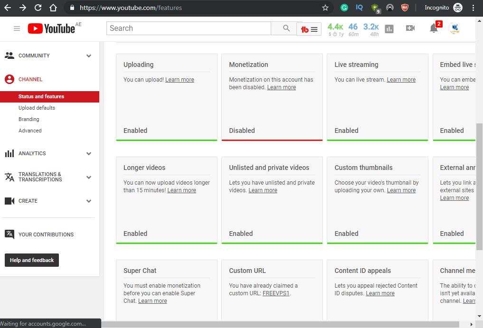
Task: Open Learn more in Custom thumbnails card
Action: (401, 190)
